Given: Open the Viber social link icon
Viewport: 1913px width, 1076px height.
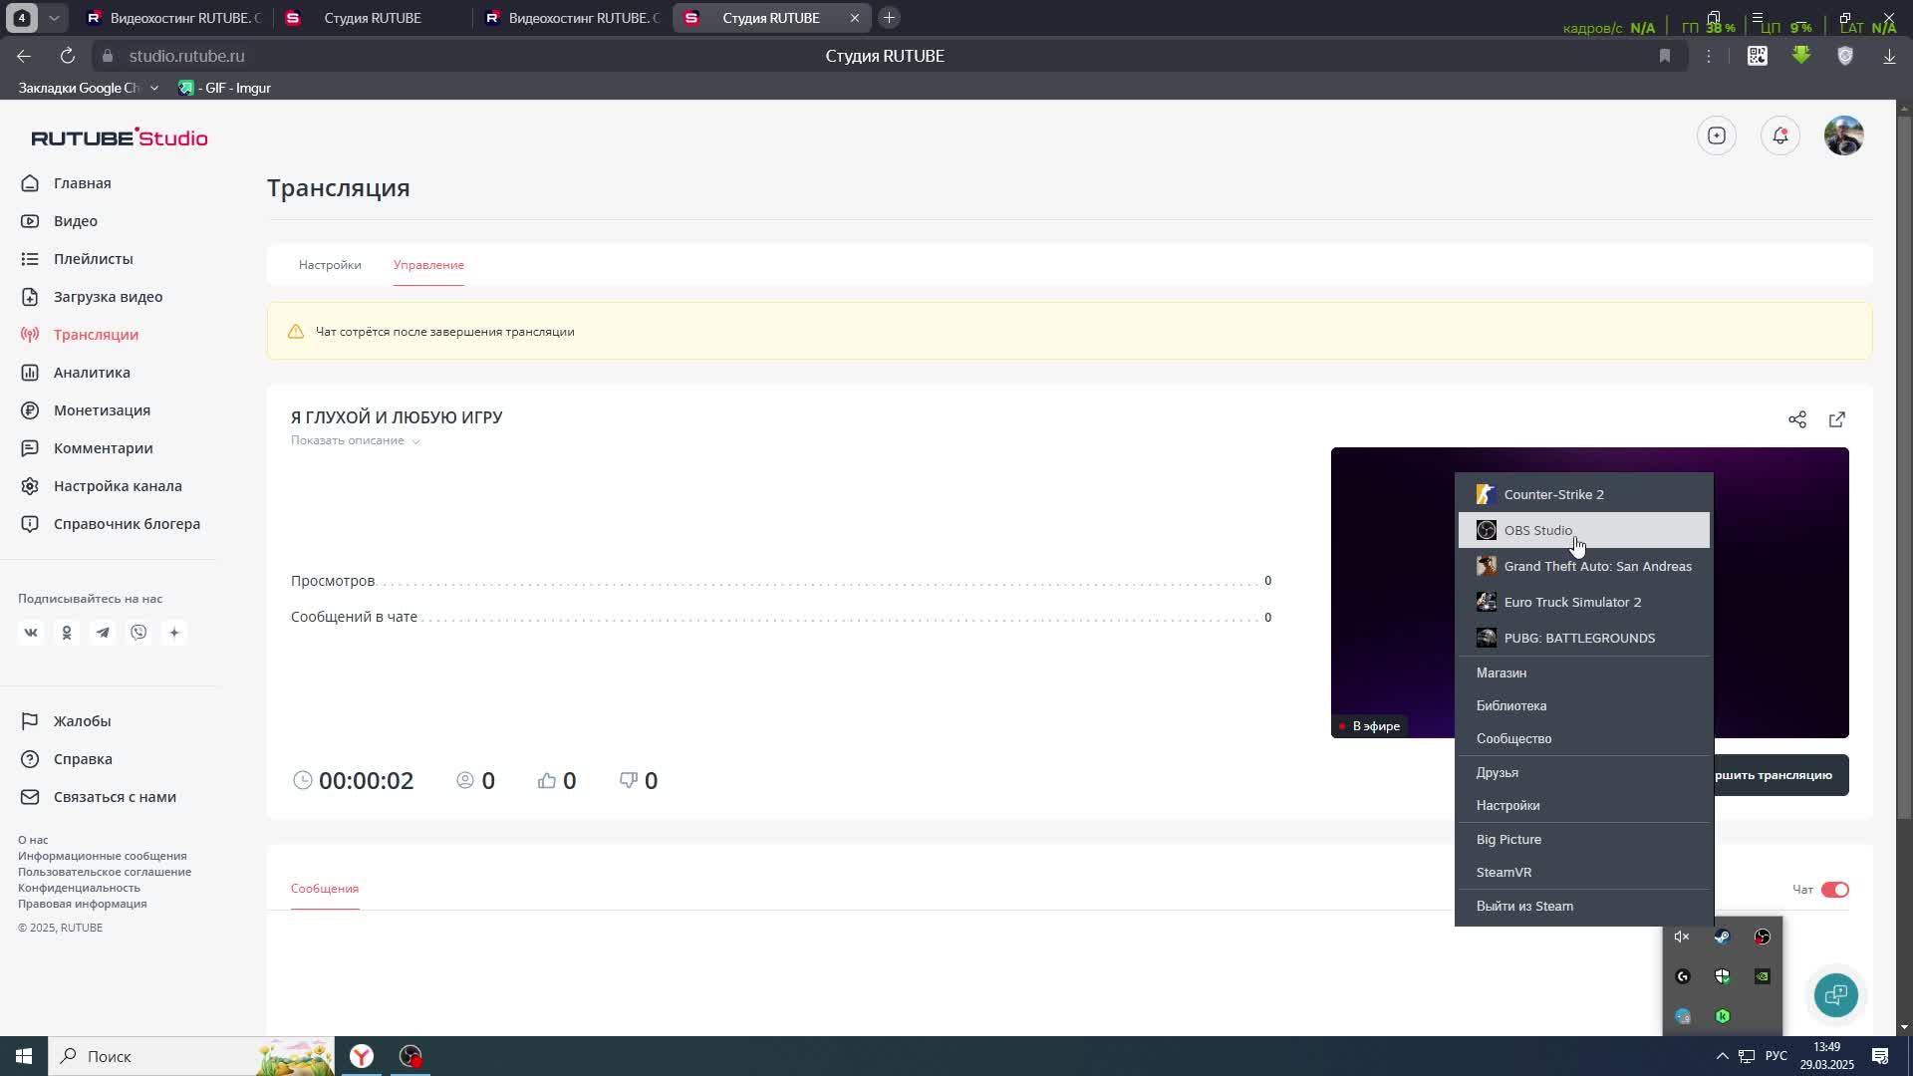Looking at the screenshot, I should click(138, 633).
